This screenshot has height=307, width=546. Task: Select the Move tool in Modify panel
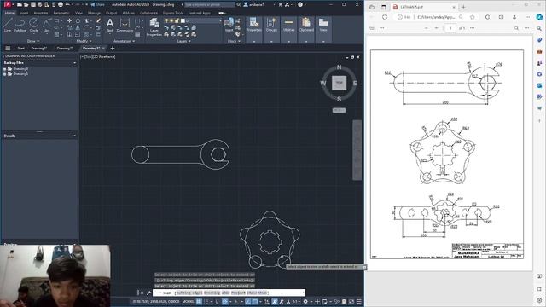(x=70, y=20)
